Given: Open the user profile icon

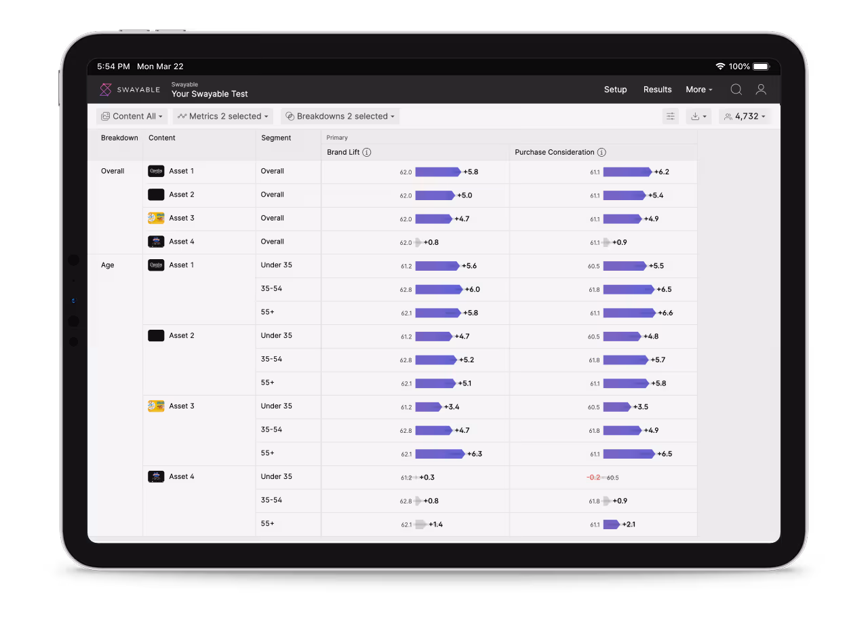Looking at the screenshot, I should click(x=761, y=90).
